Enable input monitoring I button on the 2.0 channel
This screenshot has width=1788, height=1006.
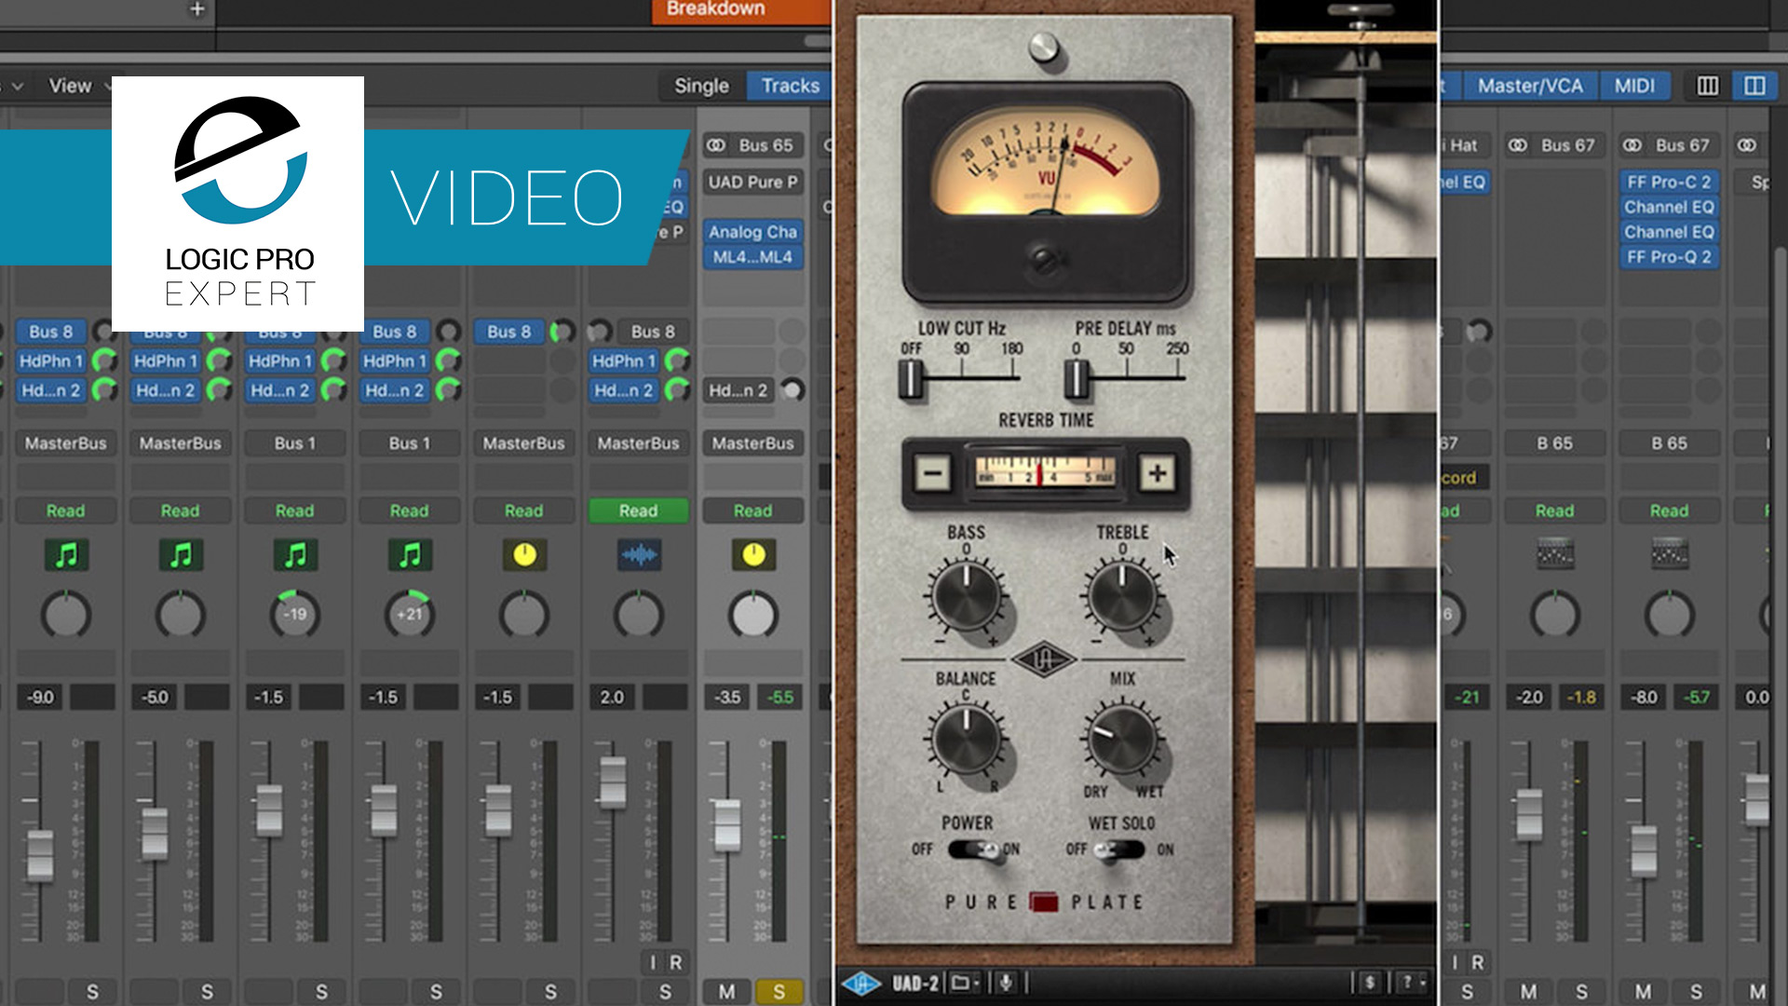click(x=653, y=962)
